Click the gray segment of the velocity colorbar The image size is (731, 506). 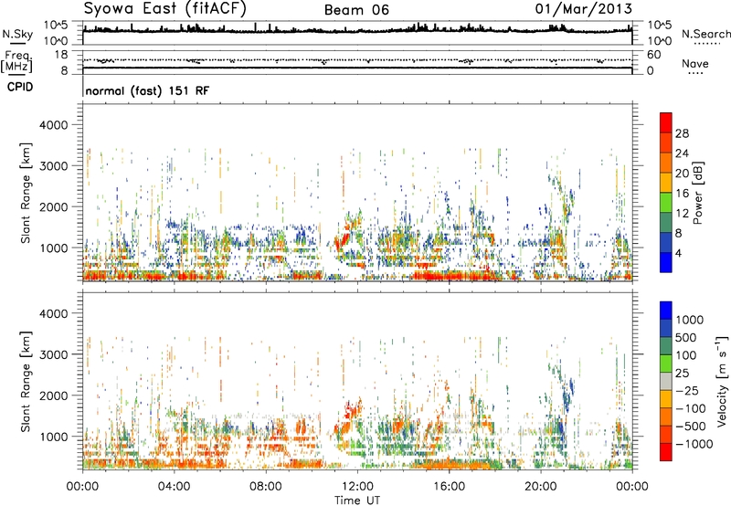[x=666, y=381]
